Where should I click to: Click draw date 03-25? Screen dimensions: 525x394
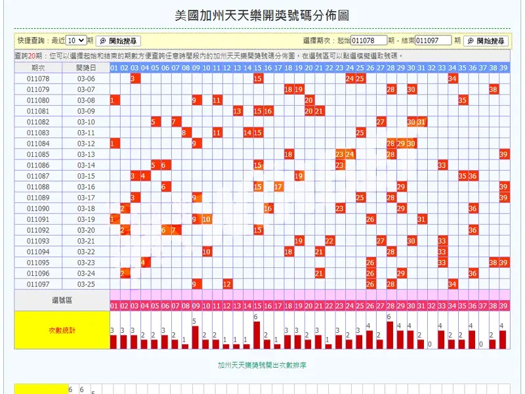click(x=86, y=284)
